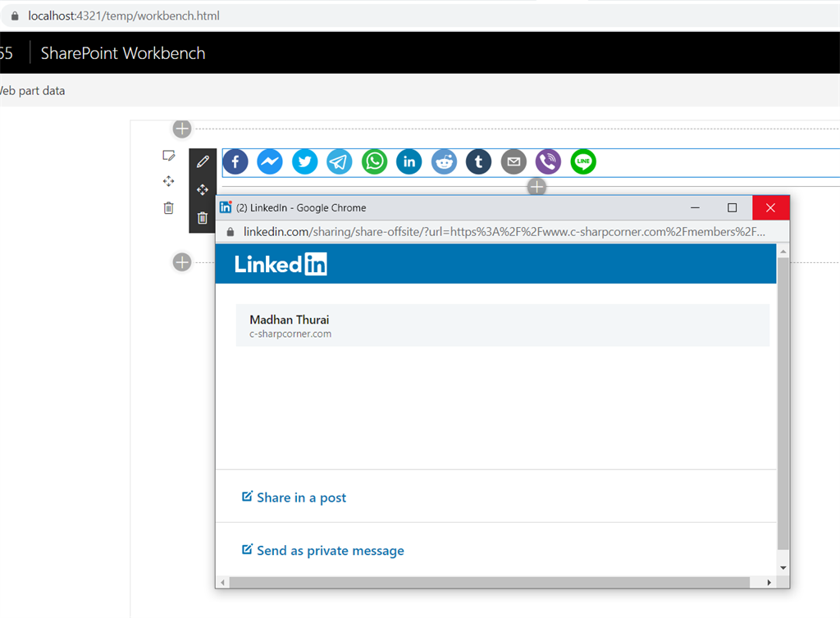Share via the Twitter icon

pos(305,162)
